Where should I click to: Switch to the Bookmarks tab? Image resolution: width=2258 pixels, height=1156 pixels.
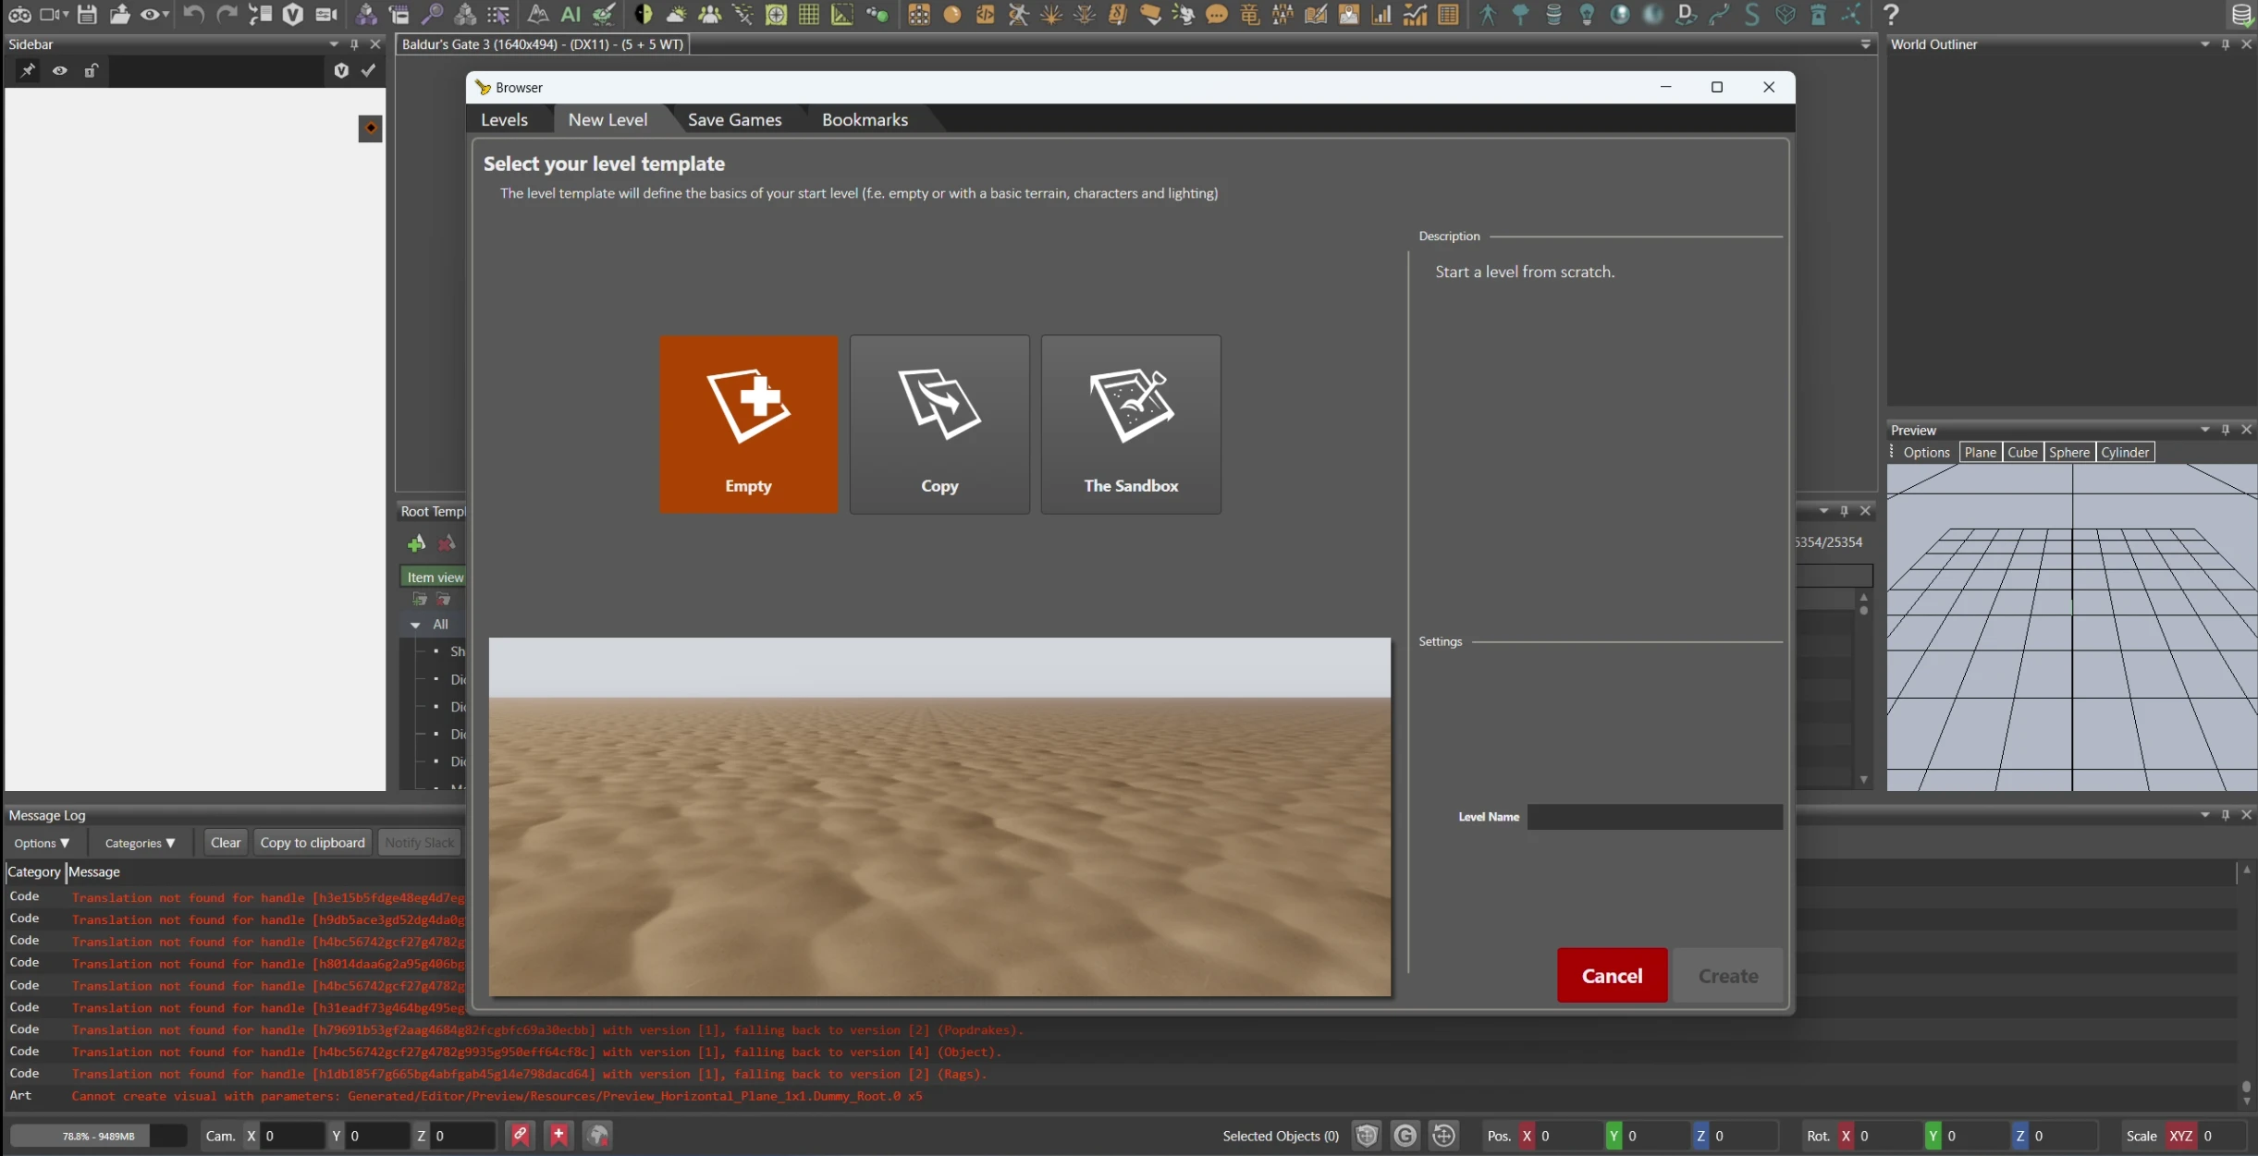865,119
